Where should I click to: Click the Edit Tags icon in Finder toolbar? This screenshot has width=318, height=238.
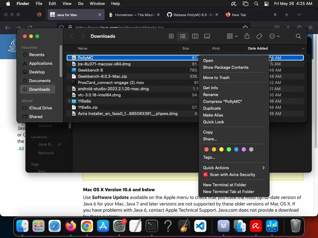pyautogui.click(x=259, y=36)
